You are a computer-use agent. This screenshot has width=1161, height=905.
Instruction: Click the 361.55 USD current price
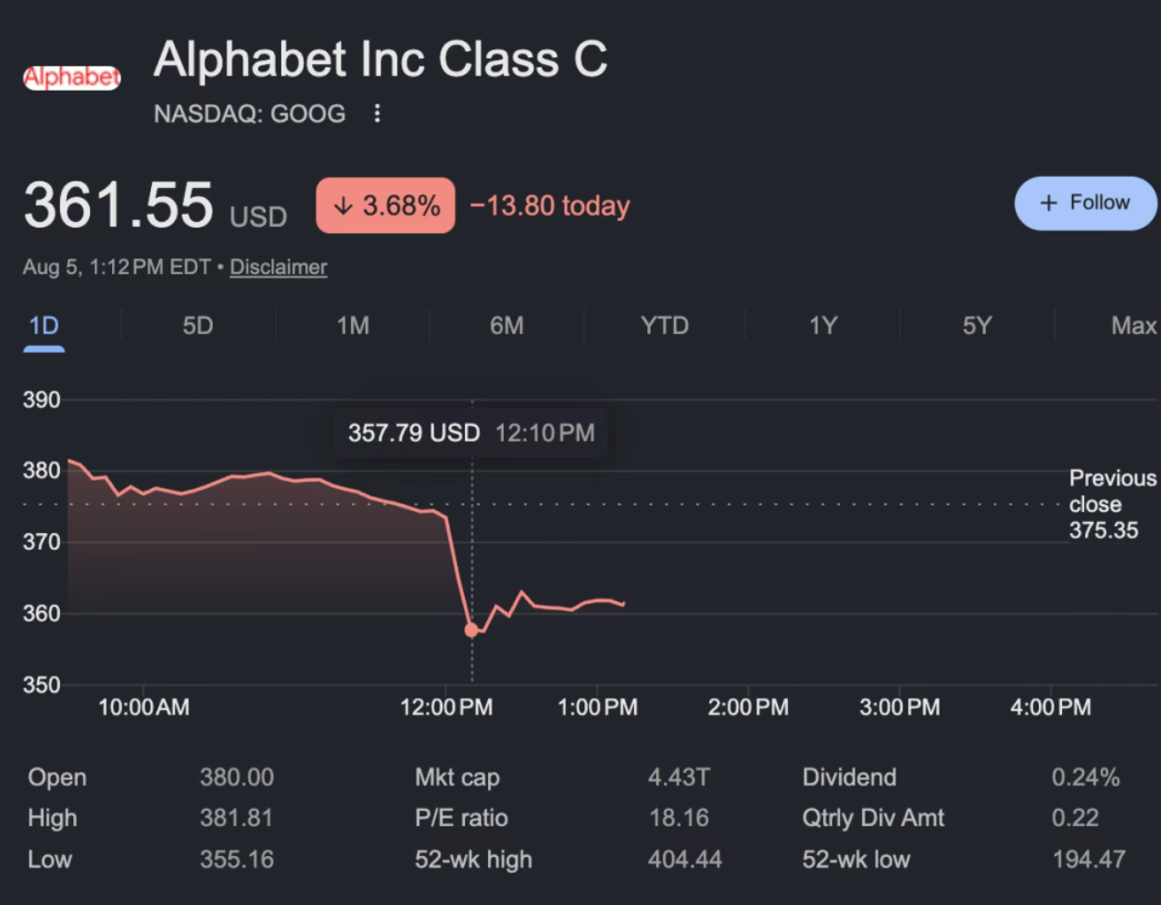[156, 205]
